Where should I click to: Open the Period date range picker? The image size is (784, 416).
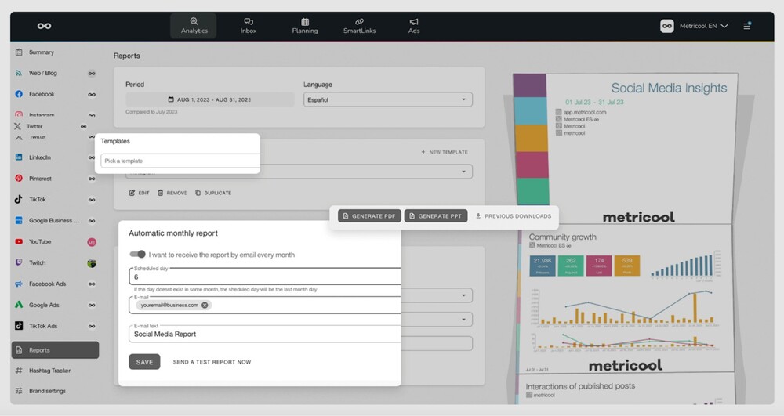210,99
